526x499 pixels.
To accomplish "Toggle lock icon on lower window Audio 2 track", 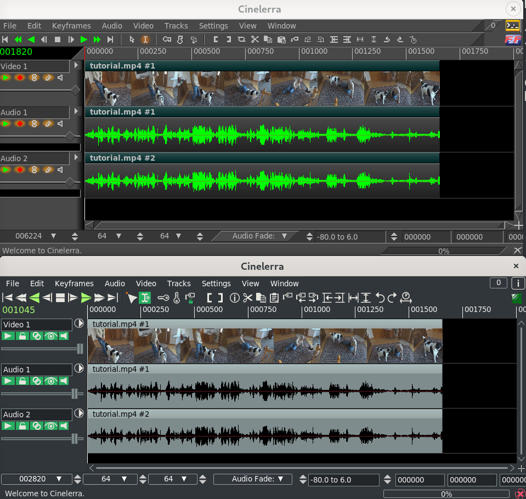I will pos(22,426).
